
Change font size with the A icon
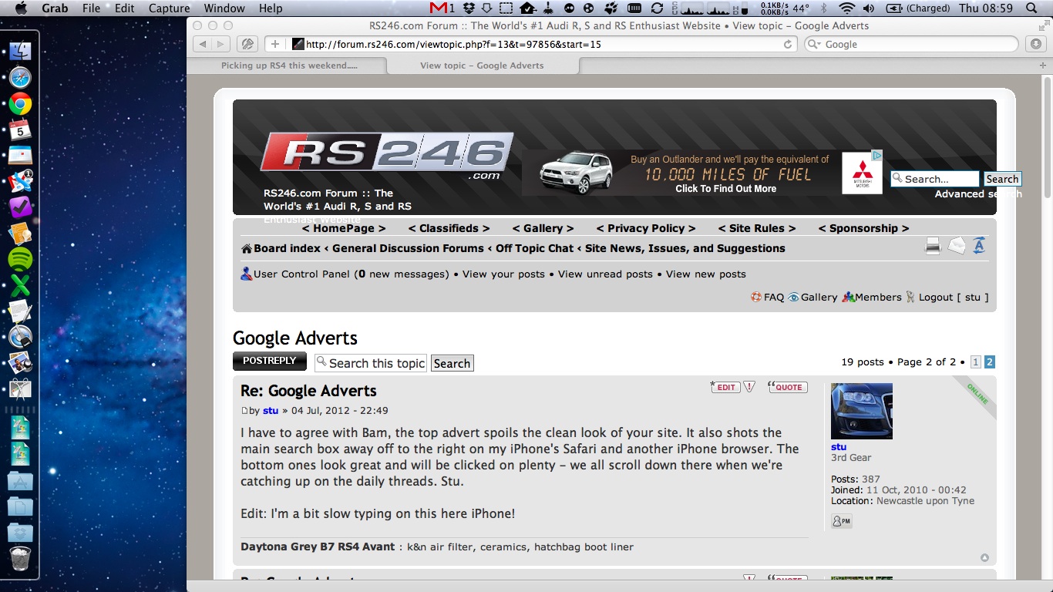(x=979, y=246)
